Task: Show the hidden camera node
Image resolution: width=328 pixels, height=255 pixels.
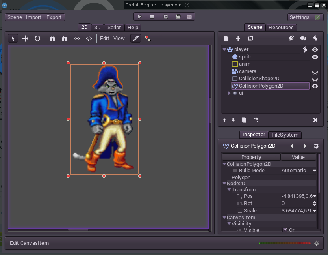Action: [315, 72]
